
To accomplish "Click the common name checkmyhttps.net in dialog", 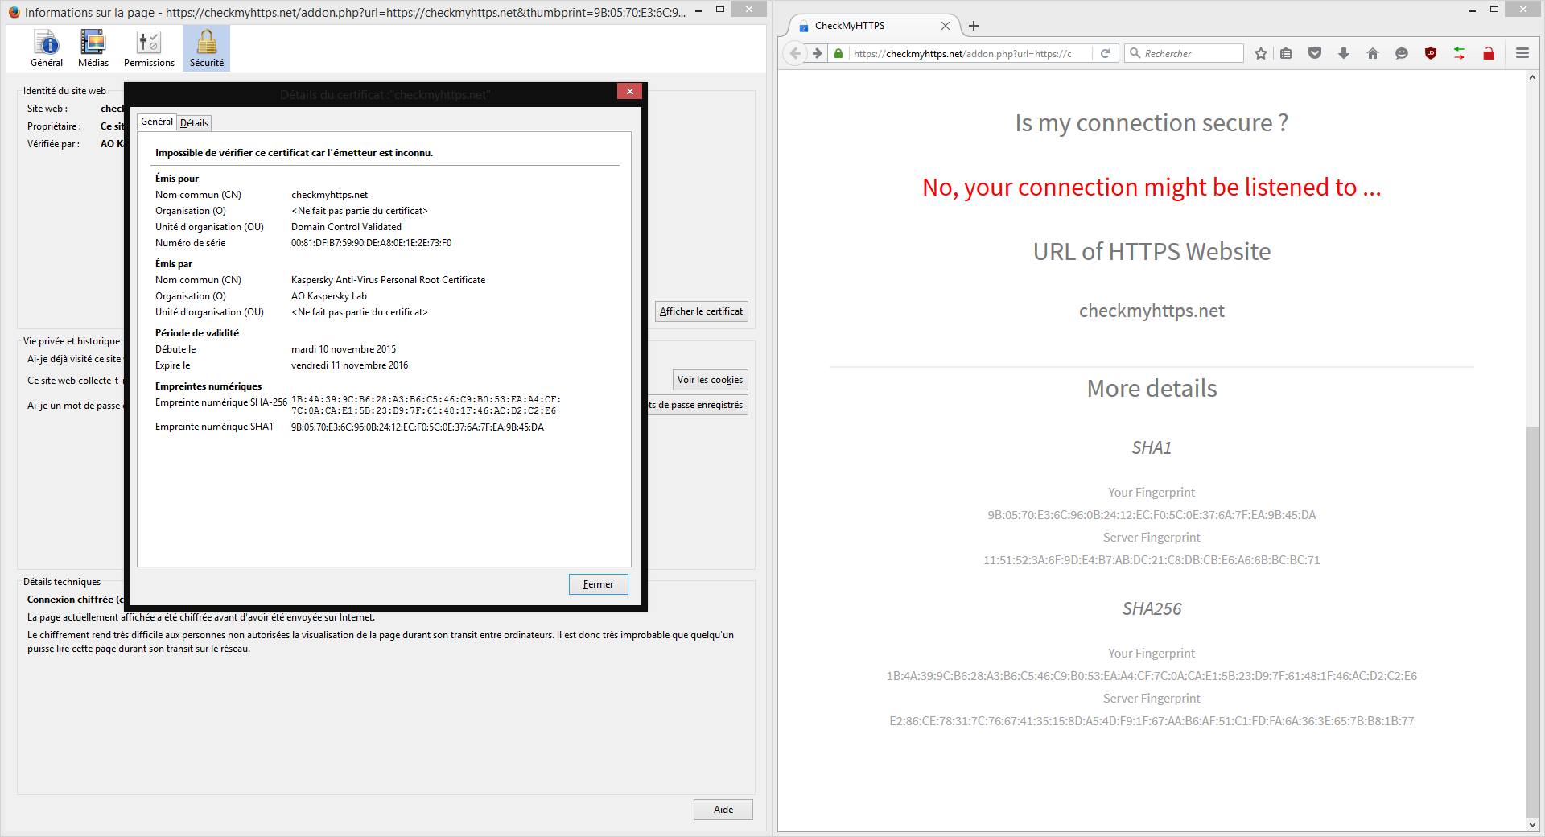I will point(329,195).
